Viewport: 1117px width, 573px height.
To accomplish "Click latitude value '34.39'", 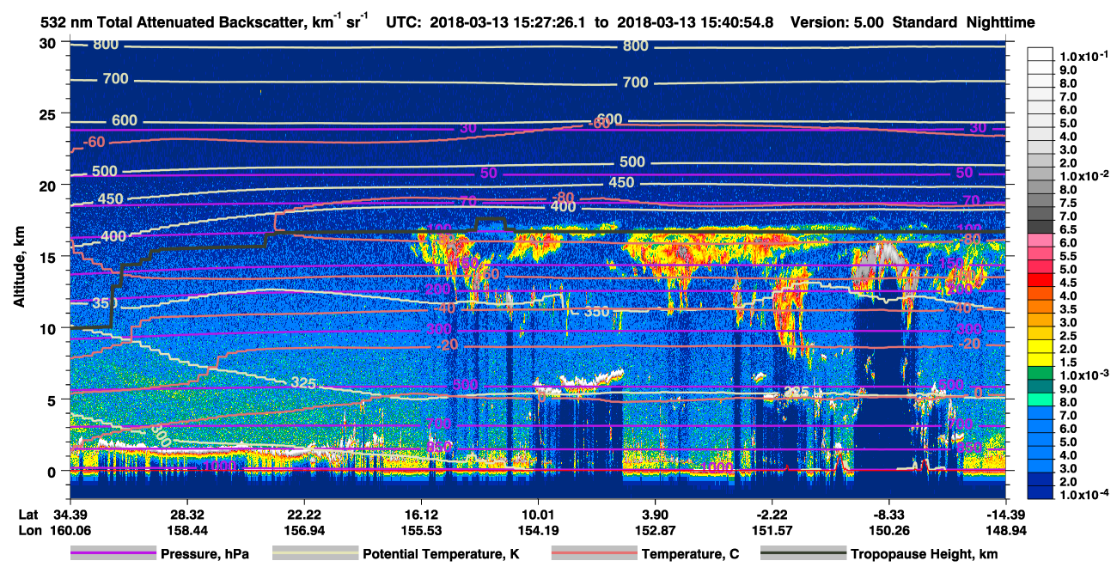I will [69, 515].
